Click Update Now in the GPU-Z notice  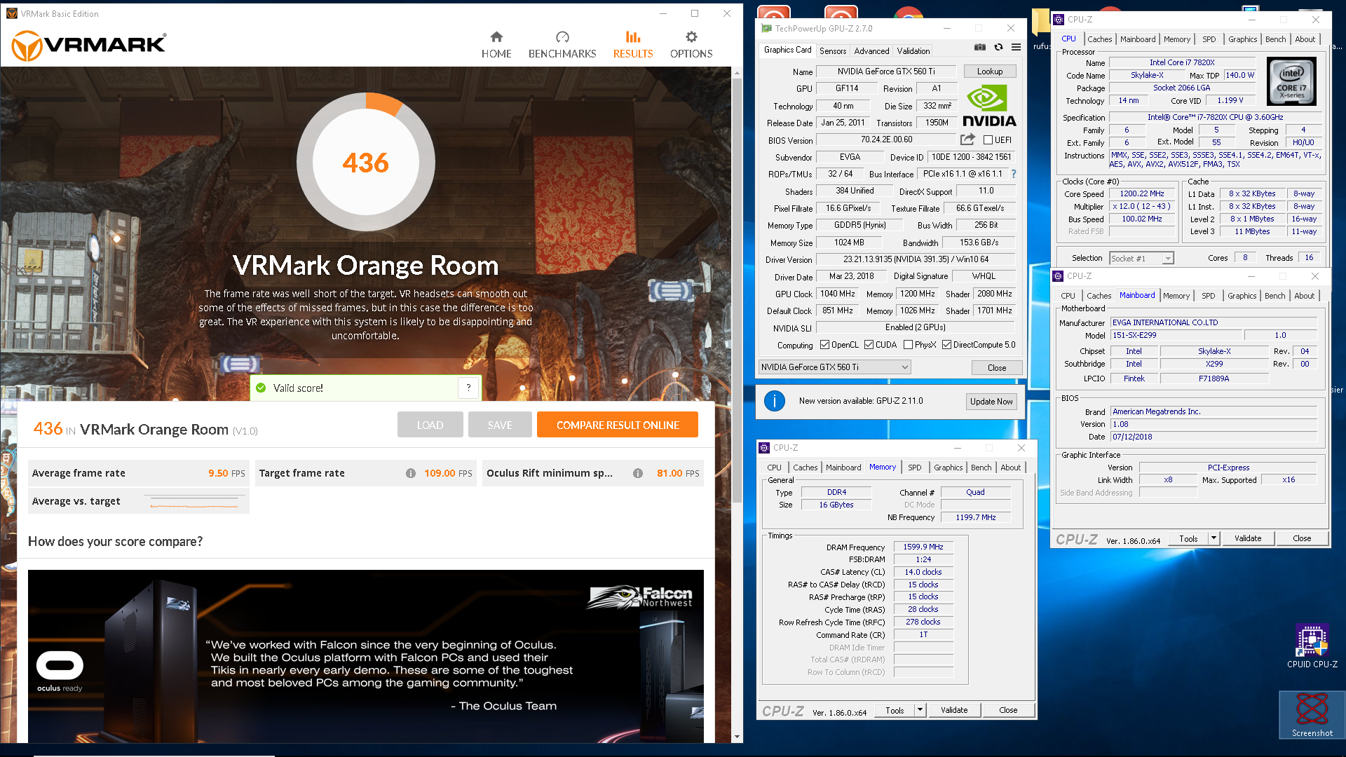(991, 402)
